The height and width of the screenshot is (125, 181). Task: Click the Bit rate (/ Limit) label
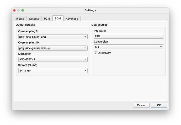(28, 65)
